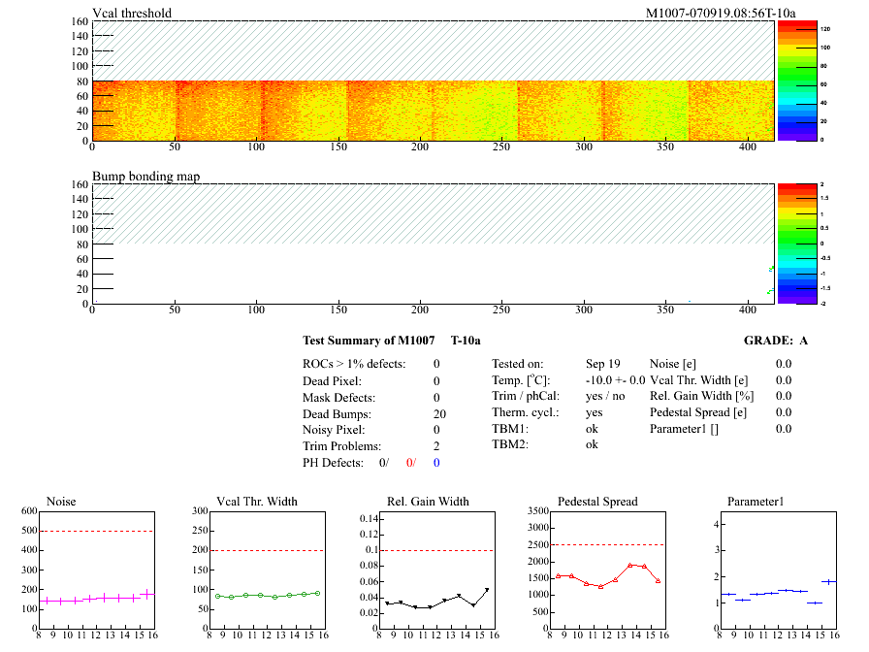Image resolution: width=869 pixels, height=652 pixels.
Task: Select the Vcal threshold heat map
Action: (433, 111)
